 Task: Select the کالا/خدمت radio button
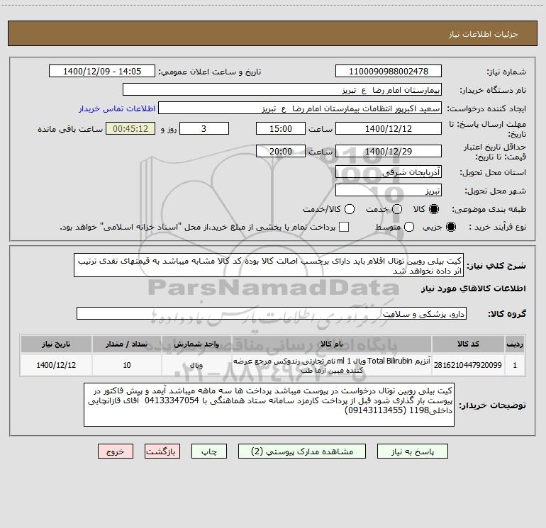click(x=350, y=209)
